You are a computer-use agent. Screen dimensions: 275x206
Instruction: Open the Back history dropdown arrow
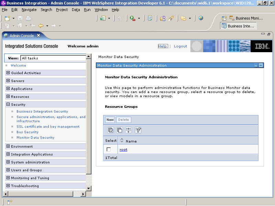click(47, 26)
